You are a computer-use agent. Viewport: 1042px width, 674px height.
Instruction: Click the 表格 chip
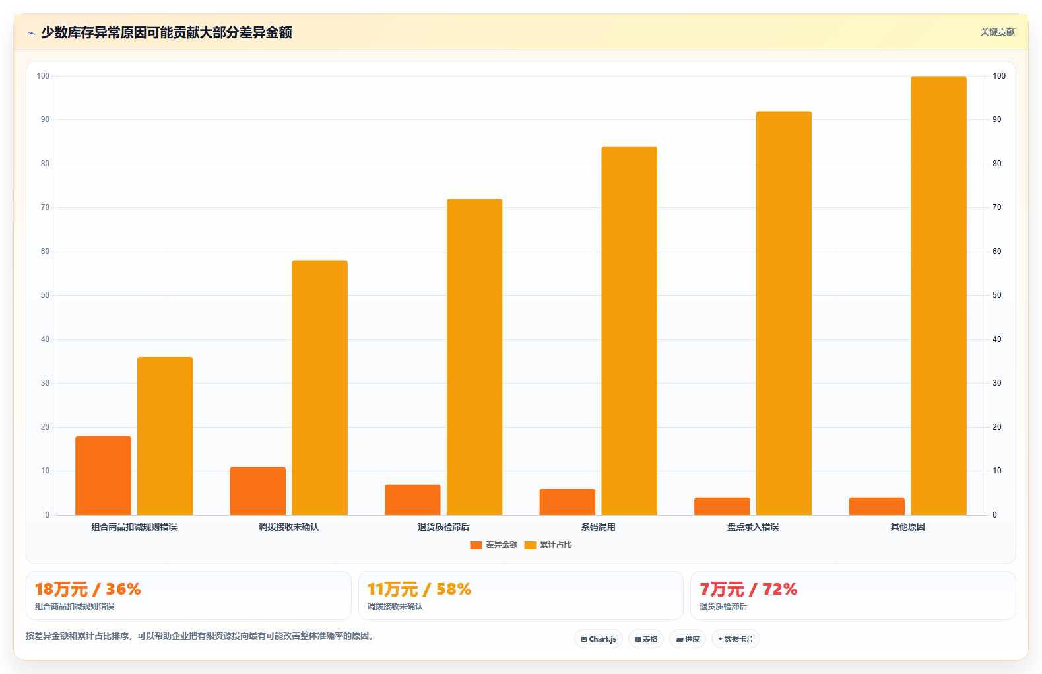point(646,639)
